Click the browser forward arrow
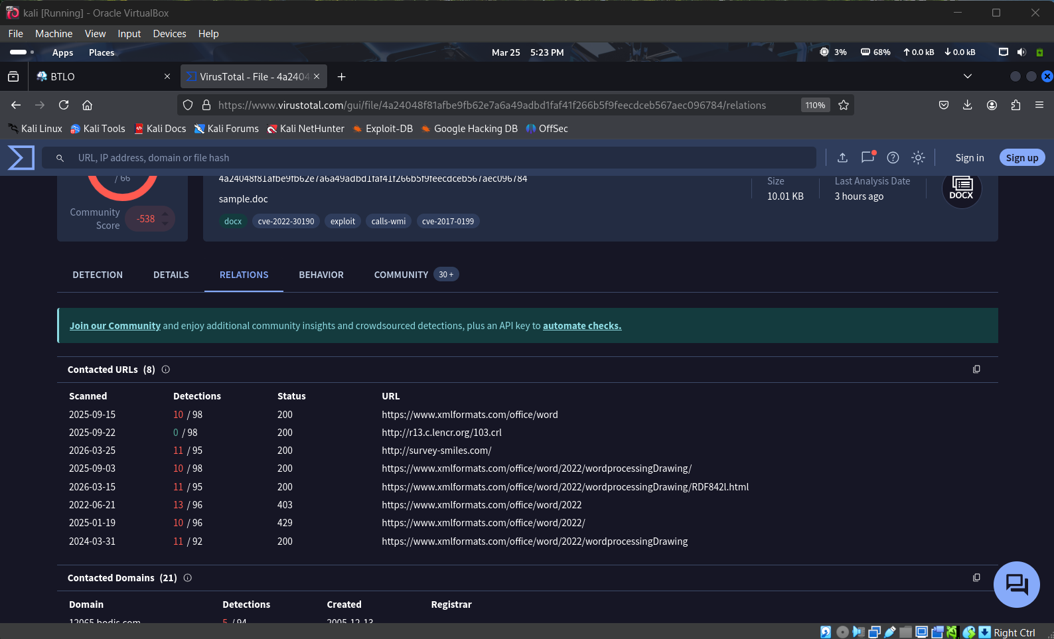The width and height of the screenshot is (1054, 639). 40,105
